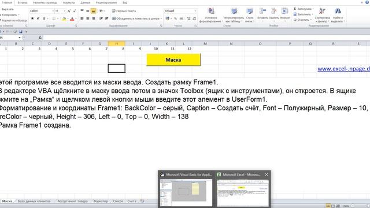Decrease decimal places
The height and width of the screenshot is (208, 370).
[x=194, y=18]
